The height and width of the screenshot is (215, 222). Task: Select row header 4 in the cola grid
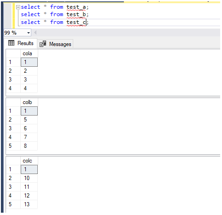[13, 88]
